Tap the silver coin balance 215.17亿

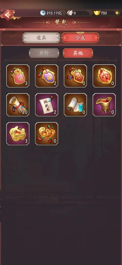point(52,13)
